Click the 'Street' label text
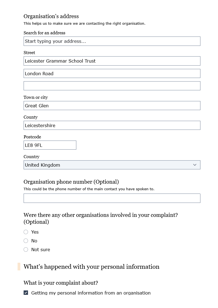The height and width of the screenshot is (308, 218). pyautogui.click(x=29, y=53)
